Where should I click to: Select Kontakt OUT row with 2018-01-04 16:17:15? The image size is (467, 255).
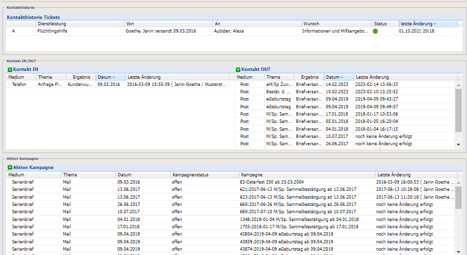point(344,129)
